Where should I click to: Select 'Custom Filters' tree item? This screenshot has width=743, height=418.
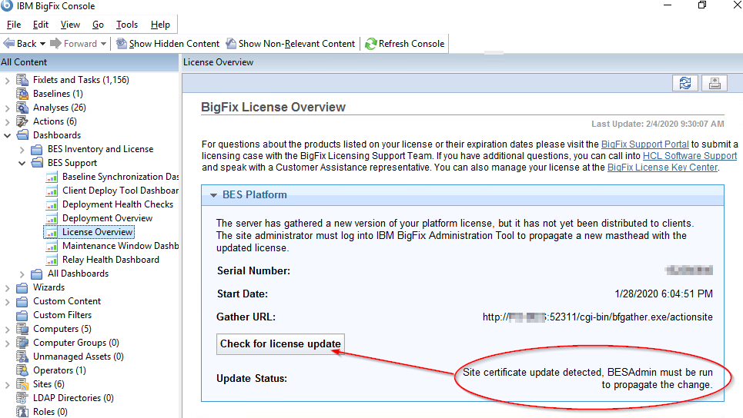click(x=62, y=315)
